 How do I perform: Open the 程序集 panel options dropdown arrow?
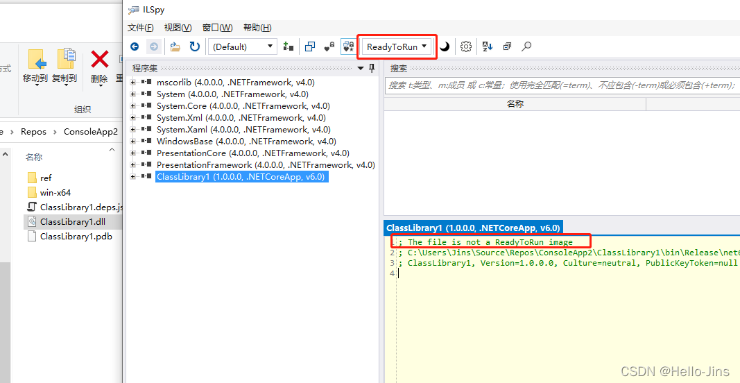[361, 69]
